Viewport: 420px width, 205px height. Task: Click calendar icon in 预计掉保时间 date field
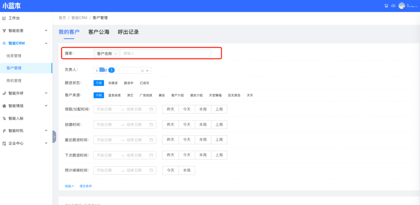(x=151, y=171)
